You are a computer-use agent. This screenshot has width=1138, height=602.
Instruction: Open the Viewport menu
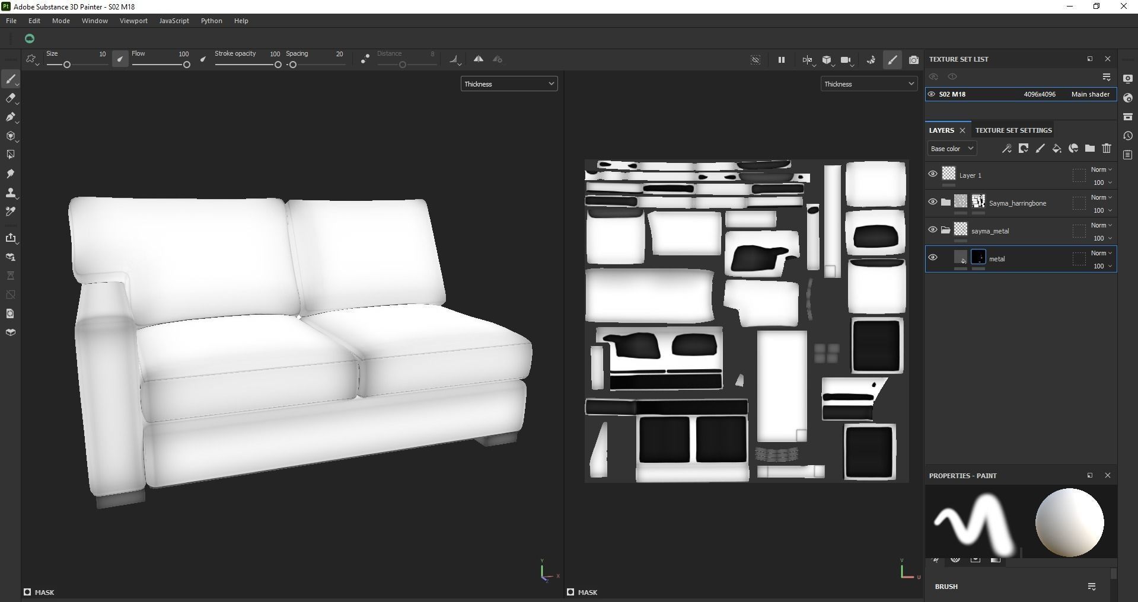pyautogui.click(x=133, y=21)
